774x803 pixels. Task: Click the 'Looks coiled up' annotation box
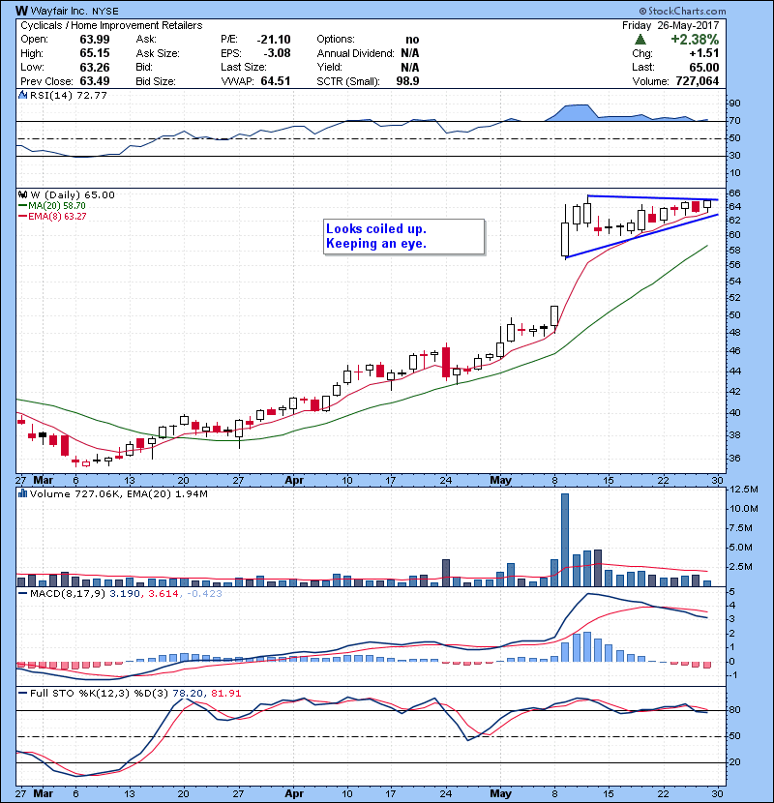pyautogui.click(x=404, y=237)
